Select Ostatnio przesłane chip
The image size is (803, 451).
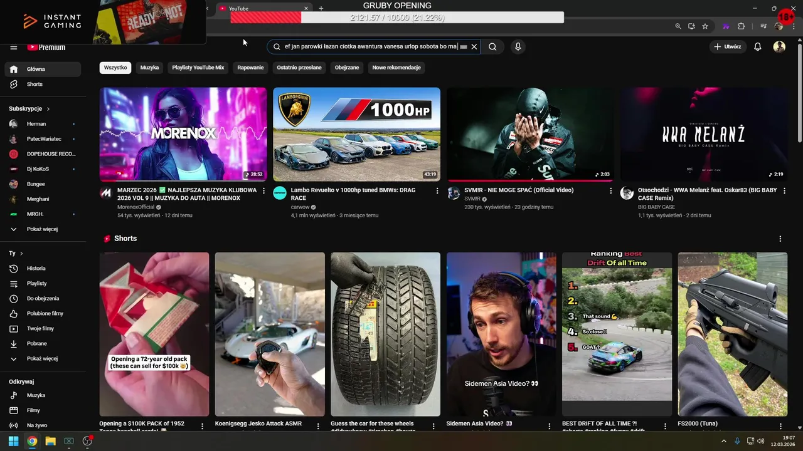[x=299, y=68]
